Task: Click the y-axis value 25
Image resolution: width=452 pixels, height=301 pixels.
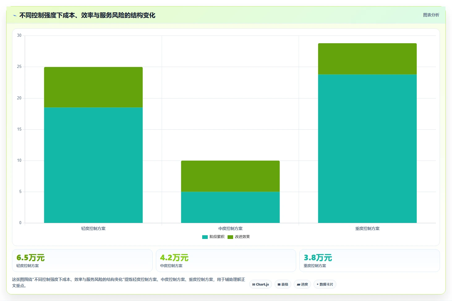Action: [x=19, y=67]
